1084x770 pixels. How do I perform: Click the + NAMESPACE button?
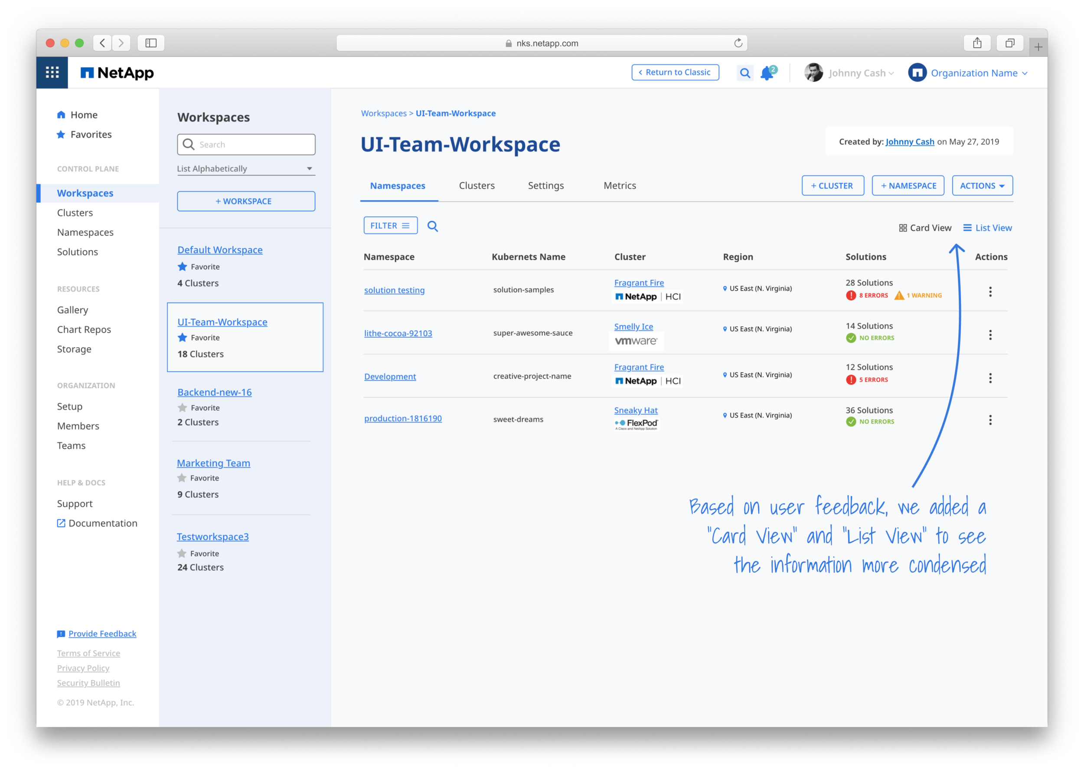point(908,186)
